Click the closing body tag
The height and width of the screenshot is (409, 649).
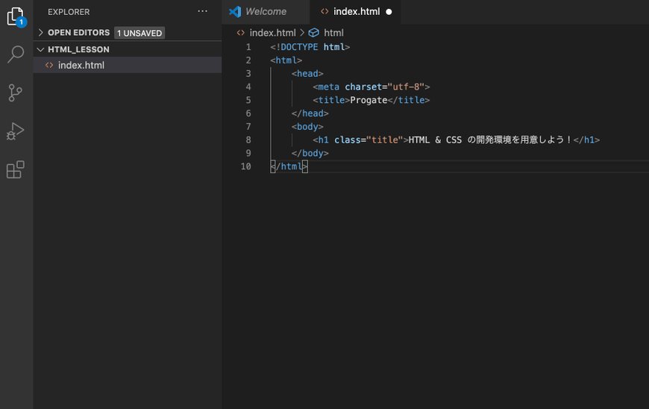pos(310,153)
